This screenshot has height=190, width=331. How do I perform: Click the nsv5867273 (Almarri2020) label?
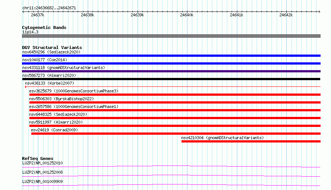point(49,75)
